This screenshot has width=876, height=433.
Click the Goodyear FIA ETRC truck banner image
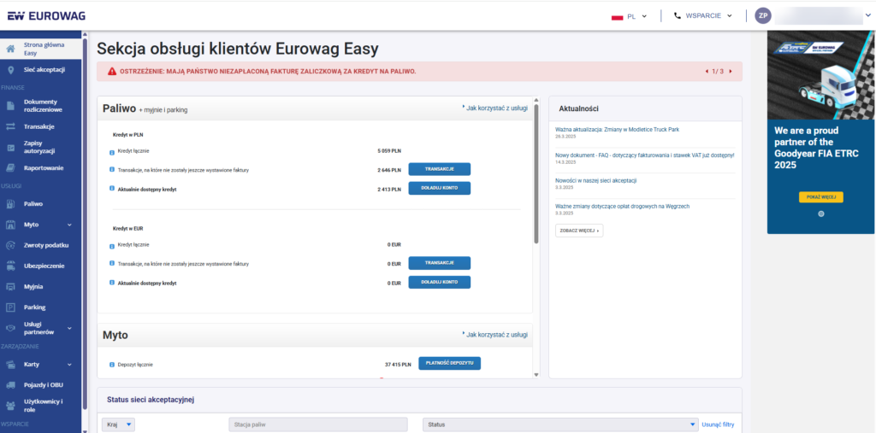(820, 75)
